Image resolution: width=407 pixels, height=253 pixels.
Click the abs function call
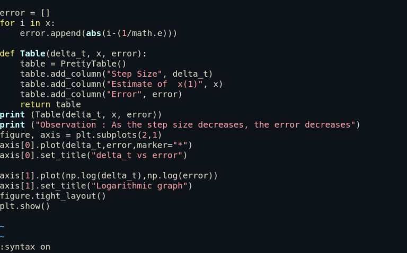tap(93, 33)
